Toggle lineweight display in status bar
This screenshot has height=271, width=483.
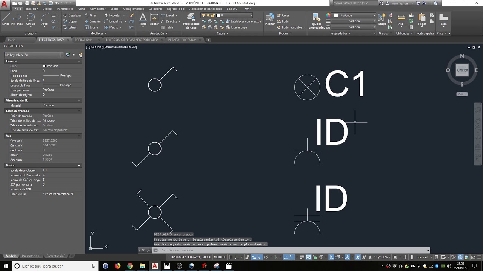pyautogui.click(x=302, y=257)
